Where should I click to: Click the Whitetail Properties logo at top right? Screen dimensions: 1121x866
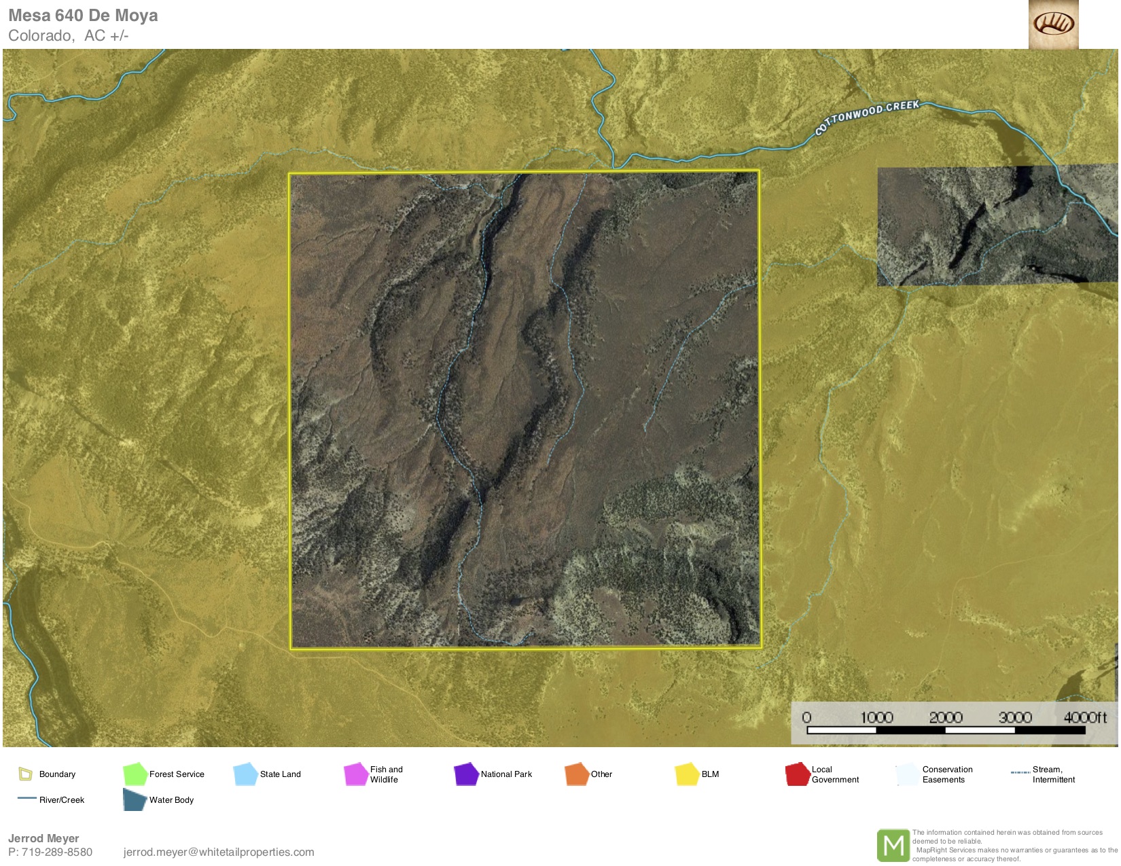pos(1053,24)
